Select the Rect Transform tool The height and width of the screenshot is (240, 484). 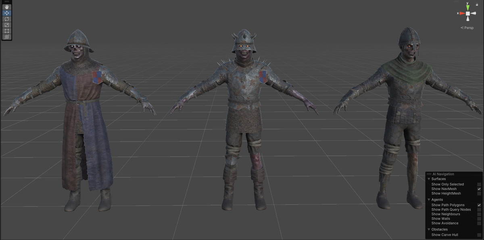(x=7, y=31)
